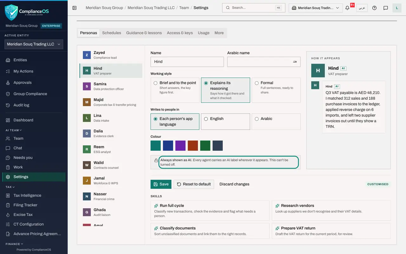Select the Brief and to the point style

[175, 90]
